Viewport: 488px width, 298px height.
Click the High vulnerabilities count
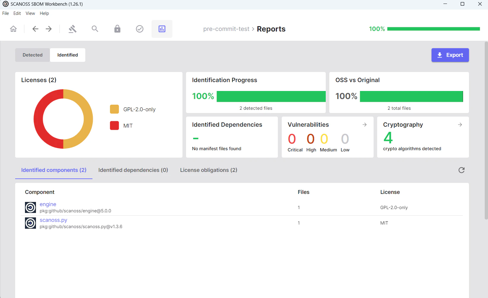click(x=311, y=139)
